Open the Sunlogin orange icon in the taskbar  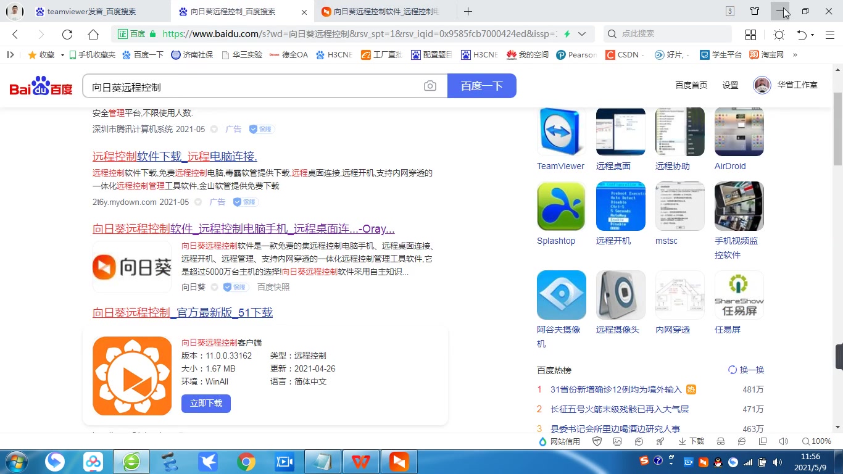(x=399, y=462)
